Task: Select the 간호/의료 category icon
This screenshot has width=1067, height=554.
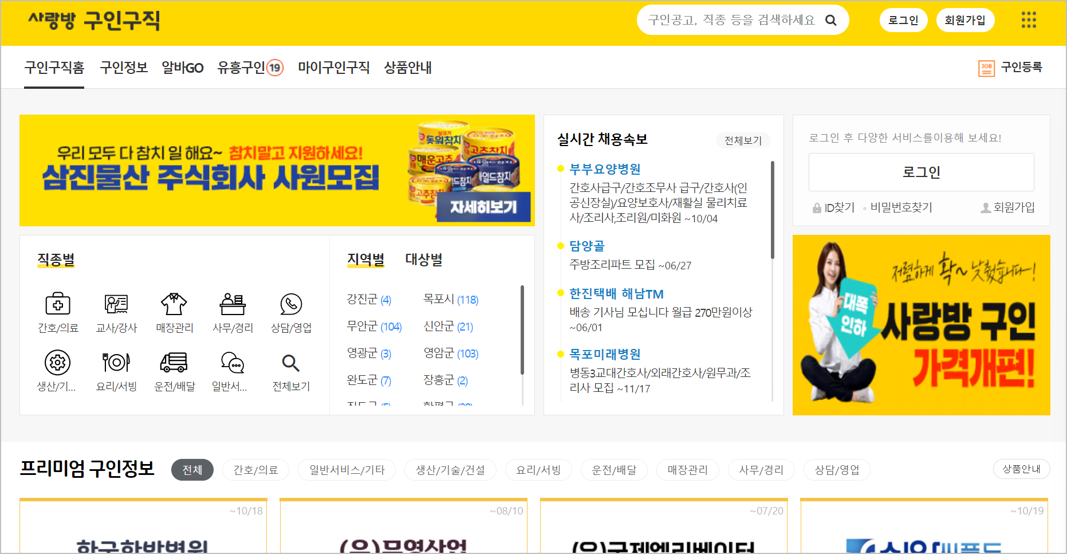Action: [58, 304]
